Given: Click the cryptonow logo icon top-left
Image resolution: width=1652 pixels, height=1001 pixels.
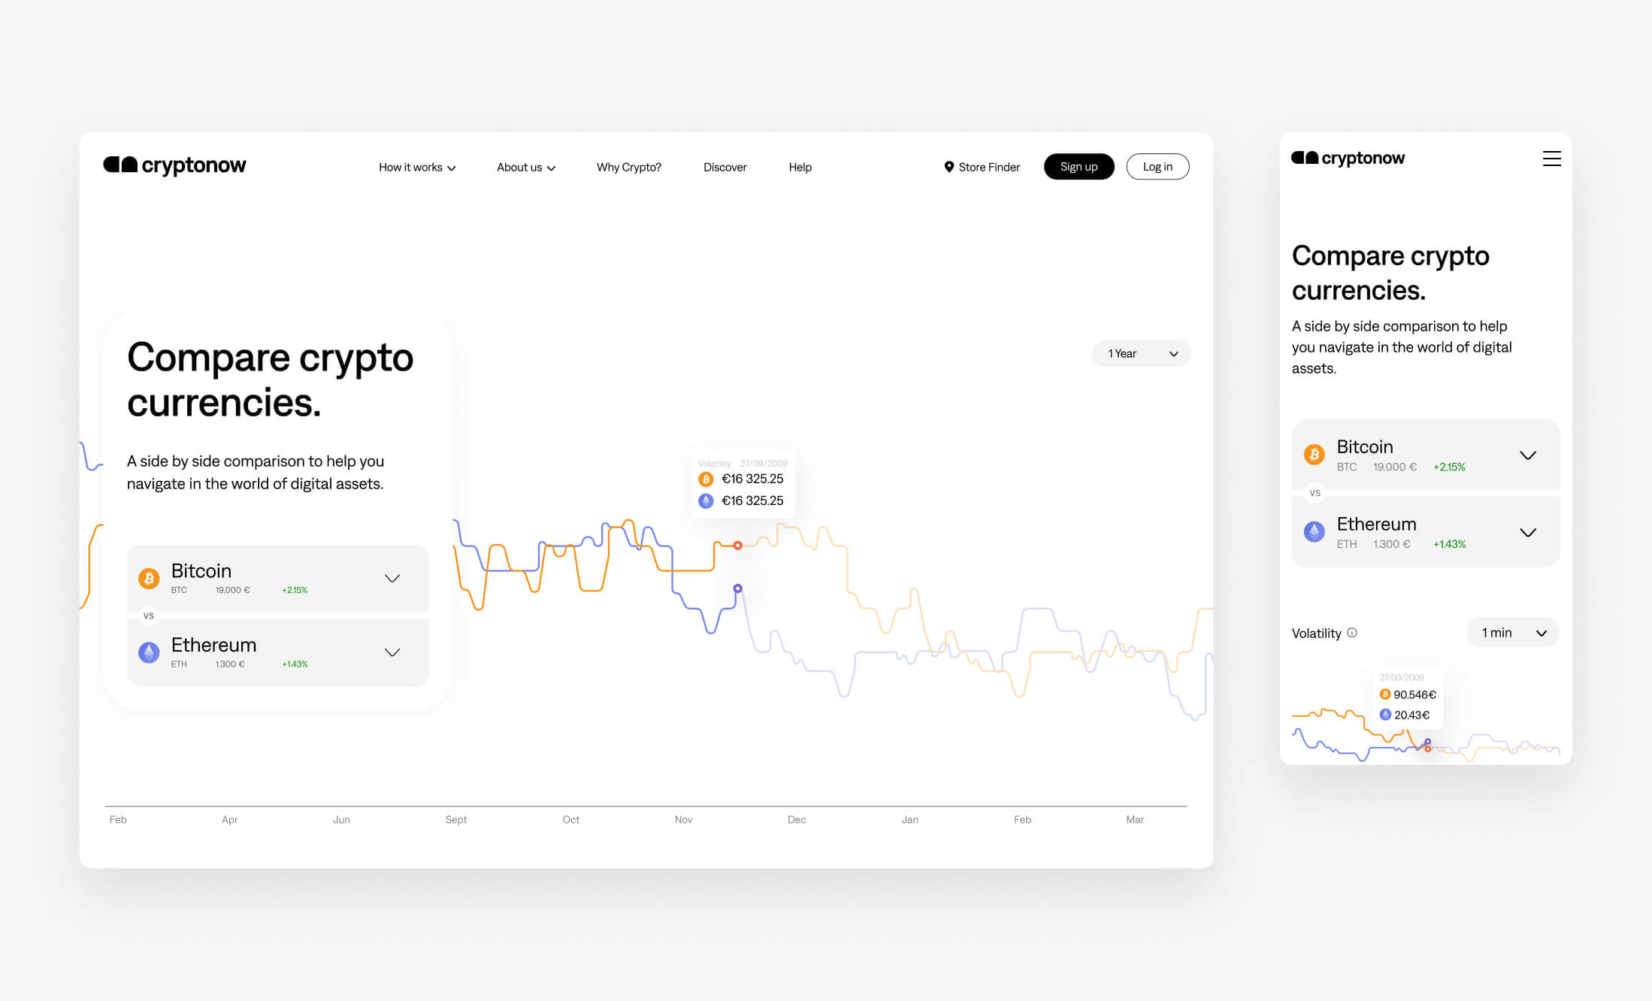Looking at the screenshot, I should click(118, 164).
